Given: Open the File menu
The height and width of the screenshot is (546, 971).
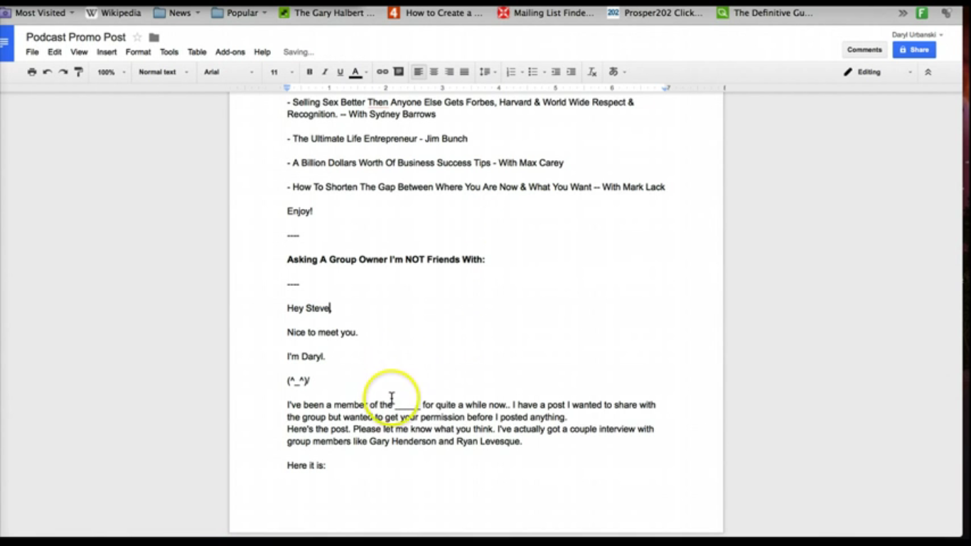Looking at the screenshot, I should coord(33,52).
